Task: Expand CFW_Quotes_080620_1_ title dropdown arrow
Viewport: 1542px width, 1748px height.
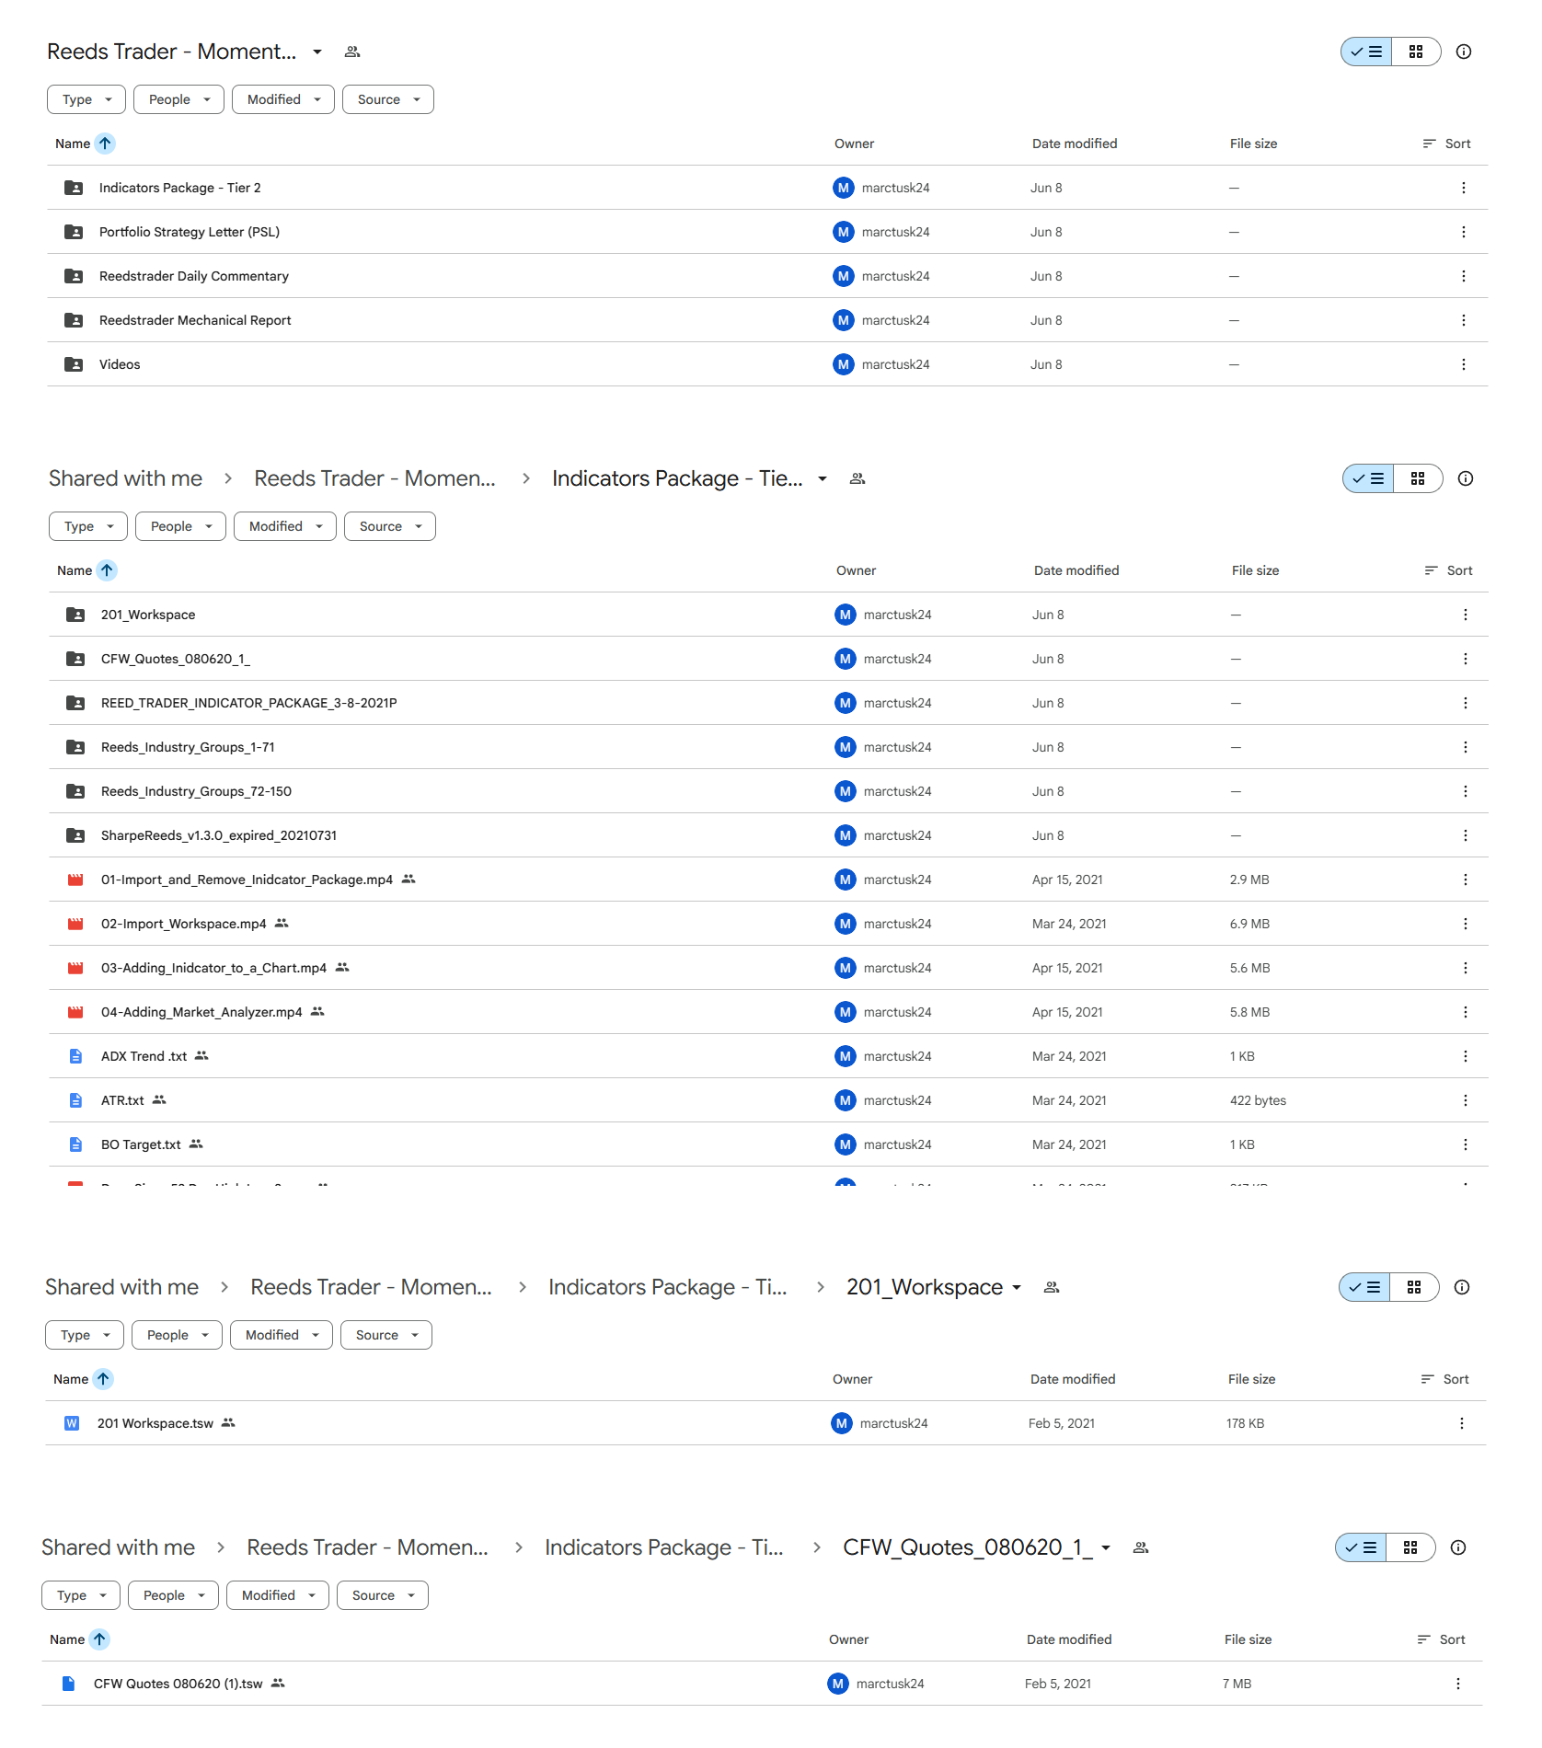Action: coord(1106,1547)
